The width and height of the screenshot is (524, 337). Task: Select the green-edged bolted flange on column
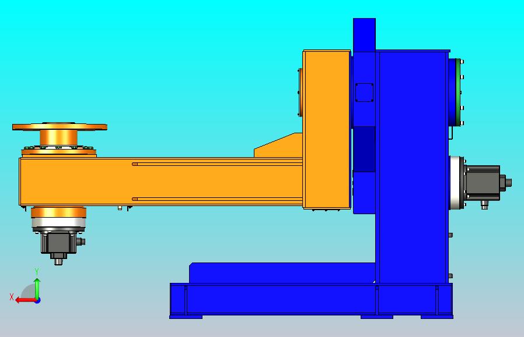point(457,93)
